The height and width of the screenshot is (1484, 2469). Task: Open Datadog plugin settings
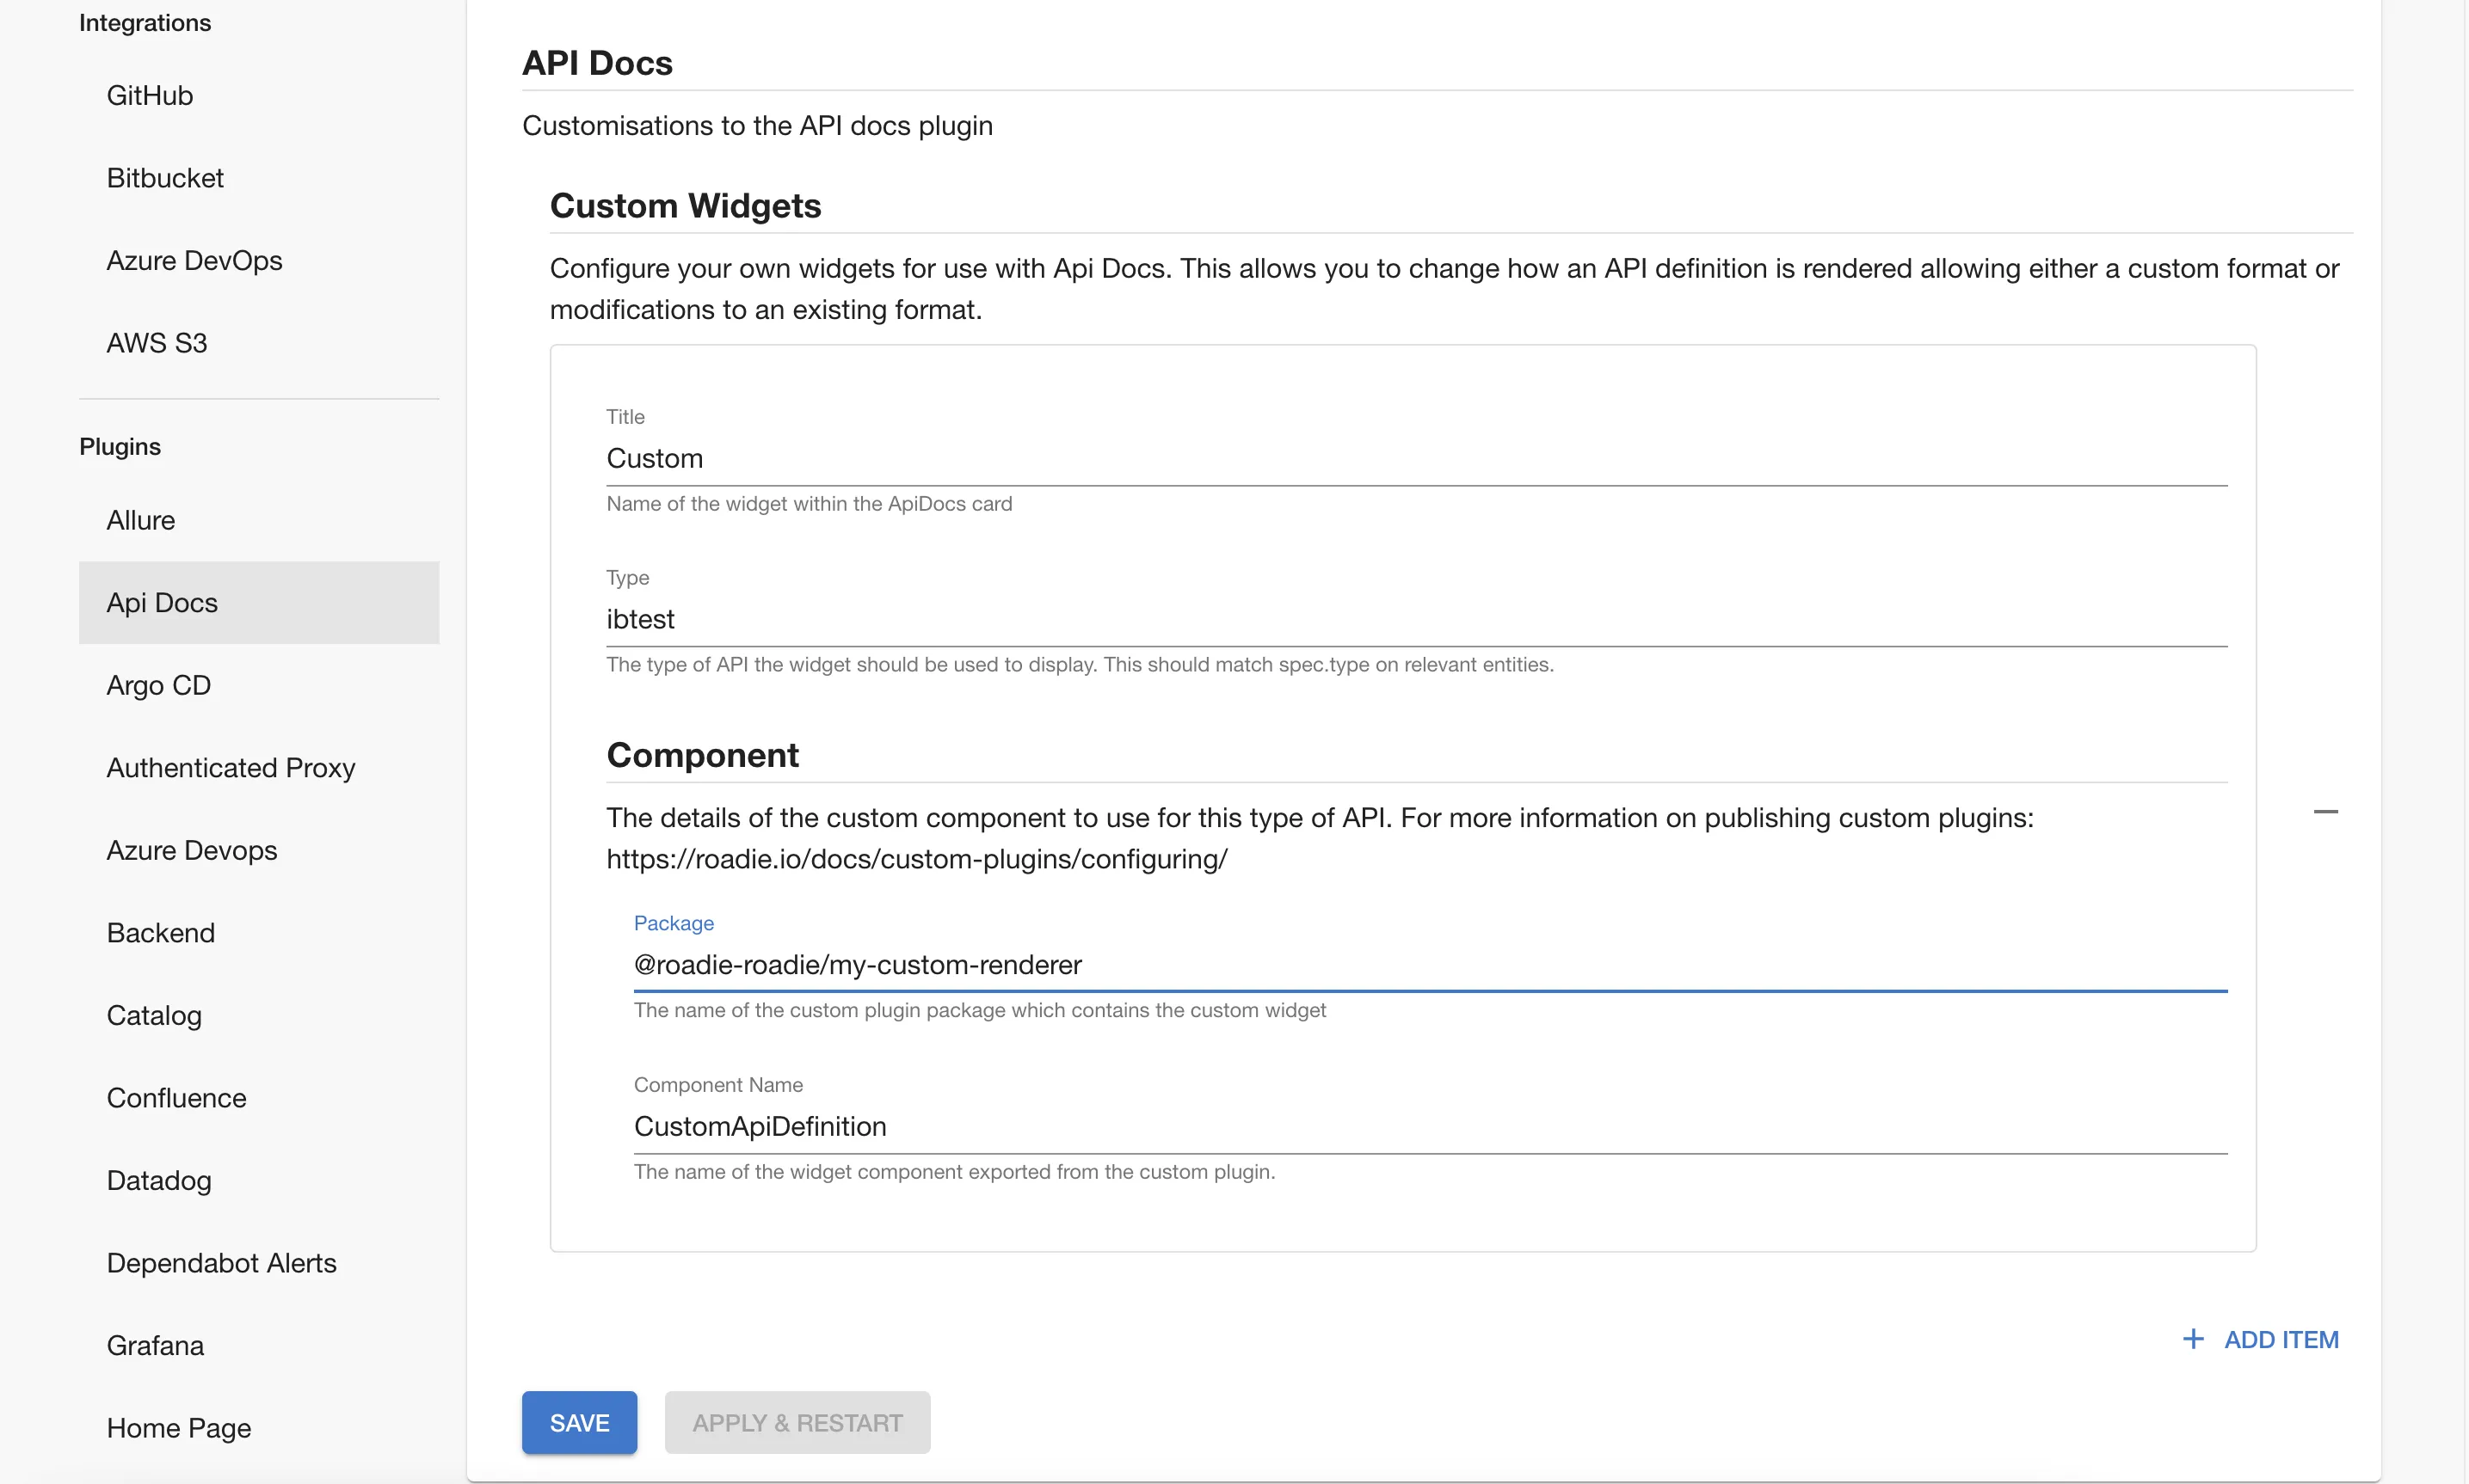click(x=159, y=1180)
